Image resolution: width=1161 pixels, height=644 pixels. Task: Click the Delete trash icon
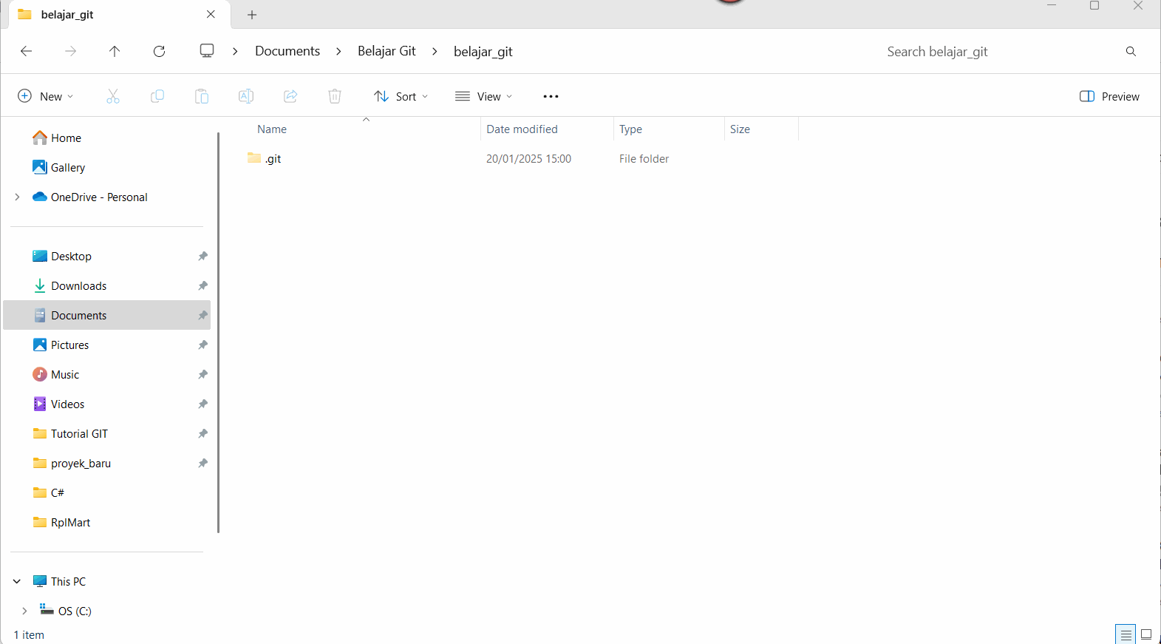click(335, 96)
